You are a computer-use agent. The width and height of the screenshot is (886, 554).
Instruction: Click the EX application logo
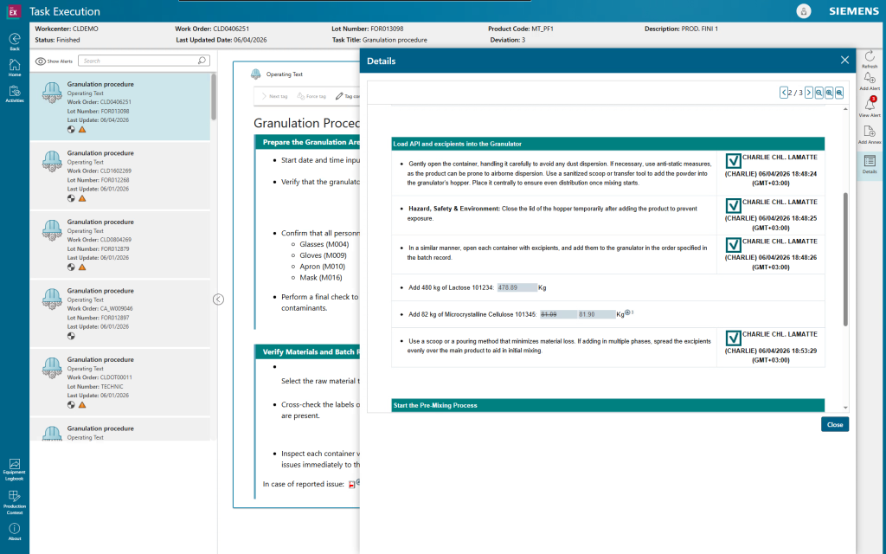point(13,11)
